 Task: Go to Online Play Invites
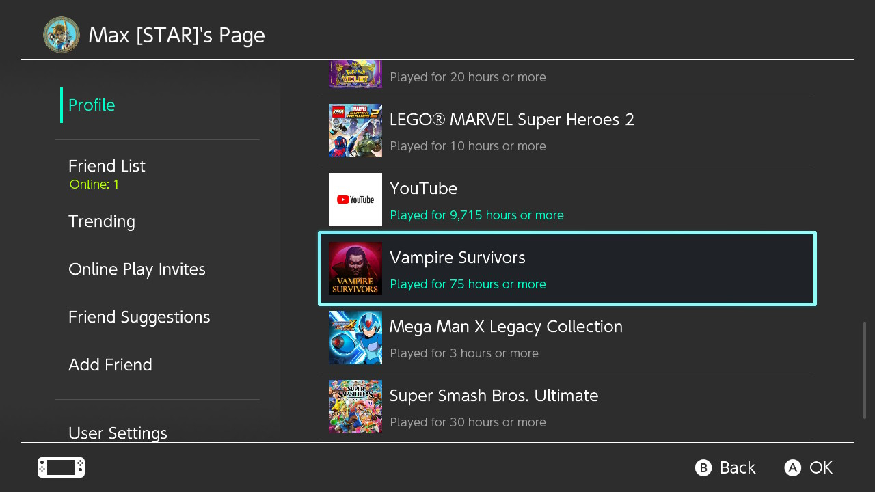137,269
